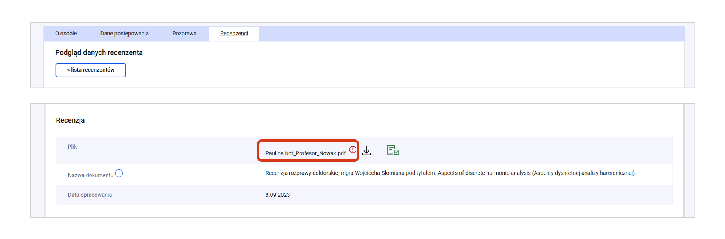Go to the Rozprawa tab

click(x=184, y=34)
